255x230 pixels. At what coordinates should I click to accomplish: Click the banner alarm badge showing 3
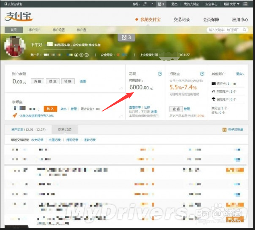[126, 38]
